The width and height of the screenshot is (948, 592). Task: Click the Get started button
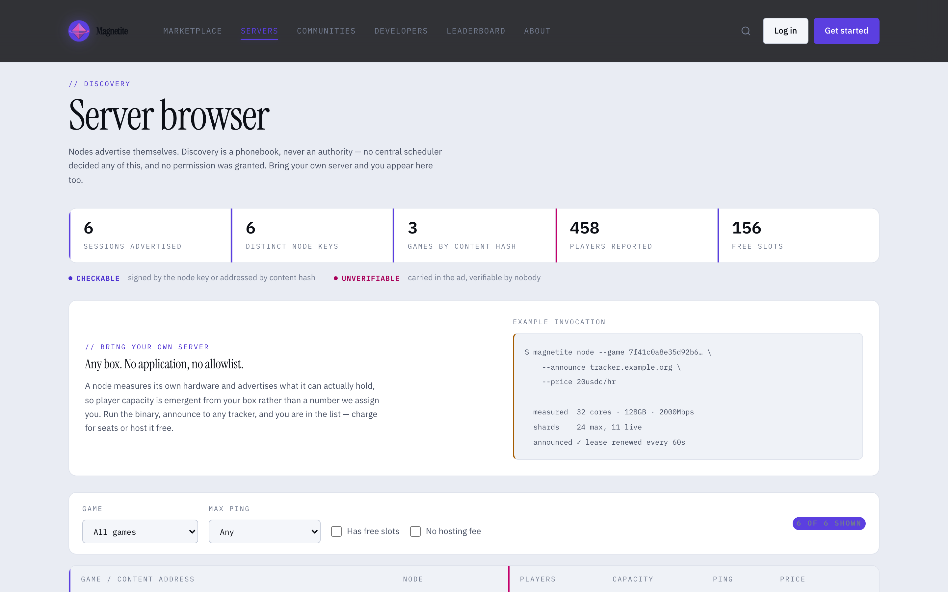[846, 31]
